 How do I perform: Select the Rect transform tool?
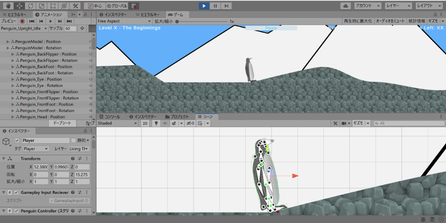(x=53, y=6)
